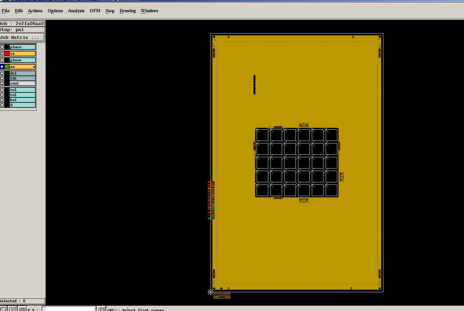The image size is (464, 311).
Task: Select the plncs layer name
Action: coord(23,47)
